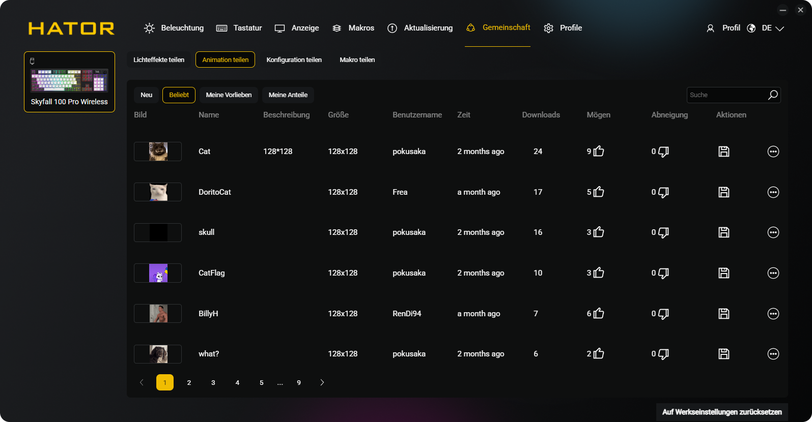812x422 pixels.
Task: Open the Aktualisierung update section
Action: (420, 28)
